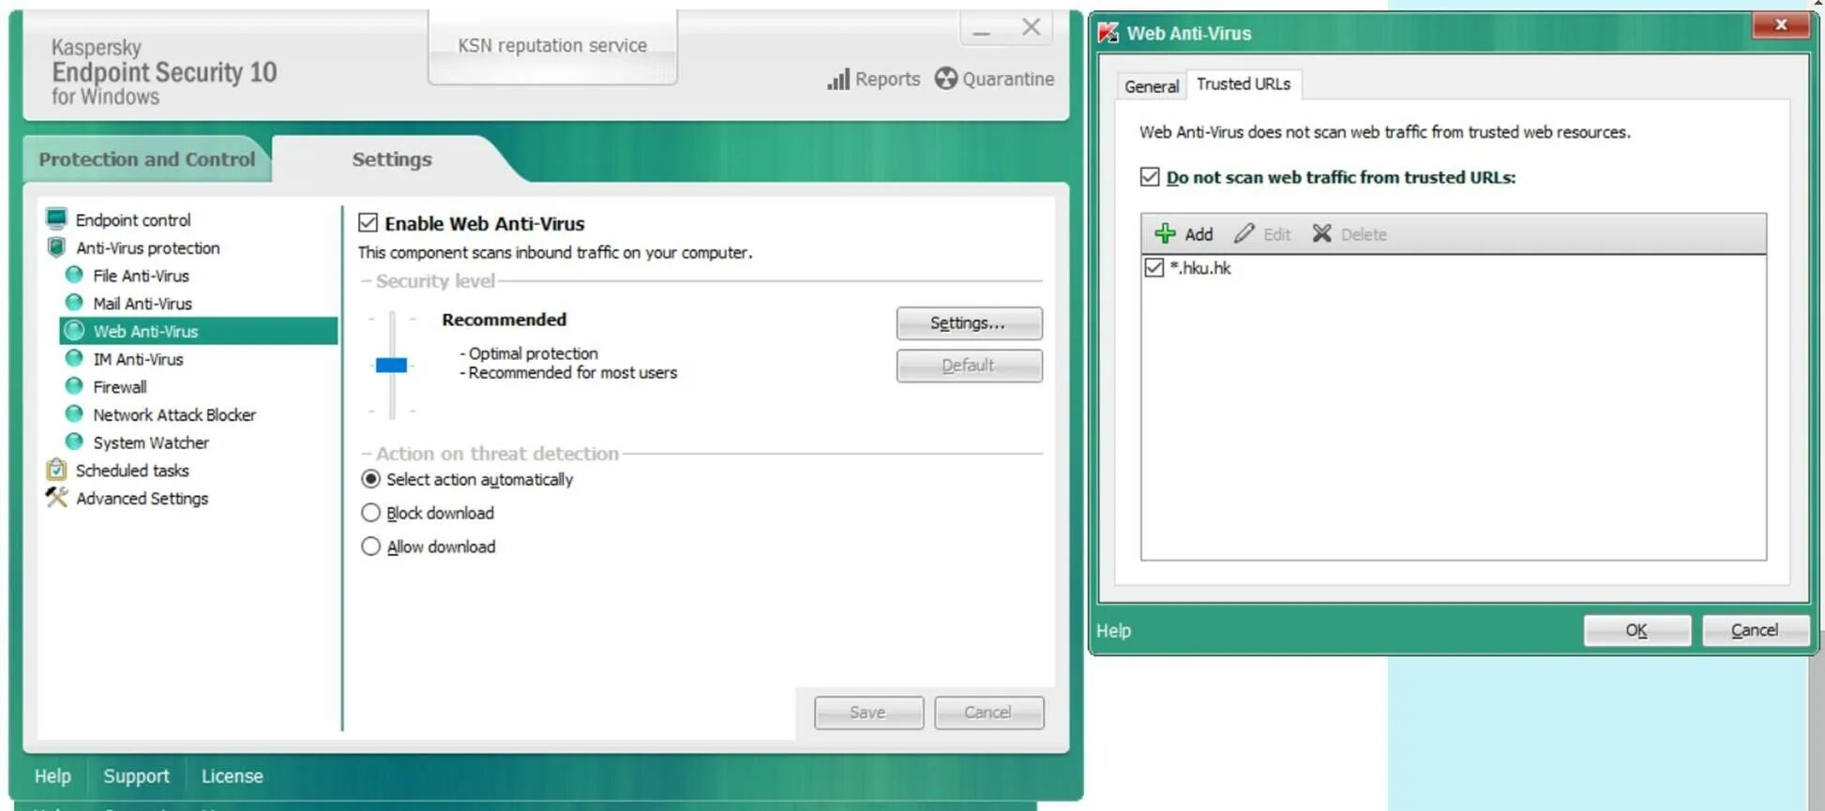
Task: Click the Default security level button
Action: [969, 366]
